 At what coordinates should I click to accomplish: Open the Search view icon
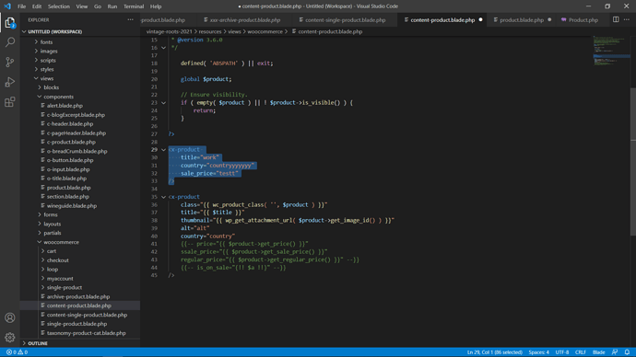pyautogui.click(x=10, y=42)
